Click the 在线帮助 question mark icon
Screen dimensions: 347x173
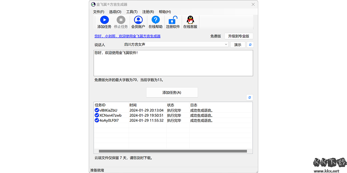coord(156,20)
